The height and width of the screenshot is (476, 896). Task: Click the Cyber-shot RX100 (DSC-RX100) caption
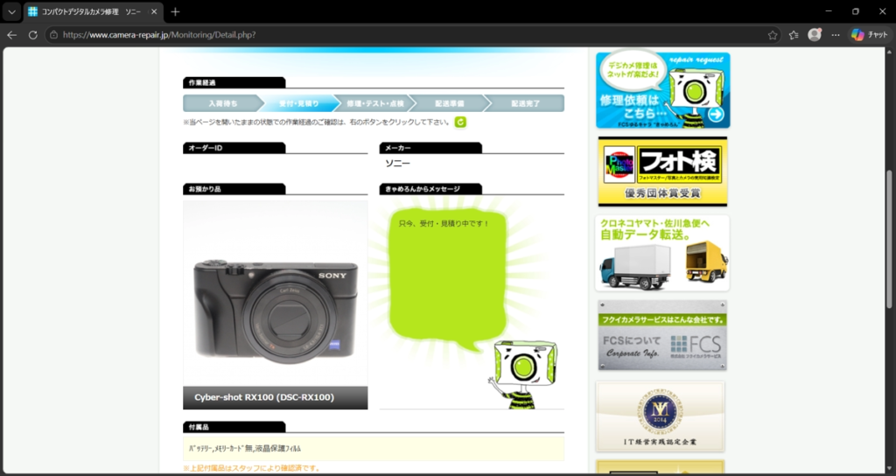pyautogui.click(x=264, y=398)
